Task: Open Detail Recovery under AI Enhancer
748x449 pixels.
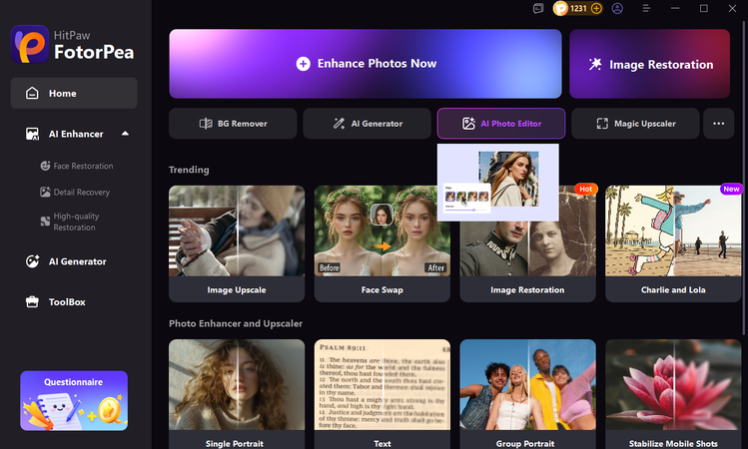Action: click(x=75, y=193)
